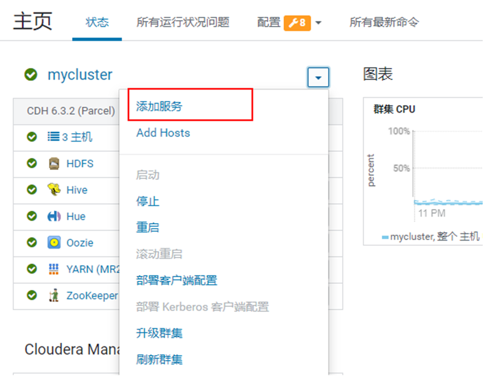Click the CDH 6.3.2 (Parcel) version text
The width and height of the screenshot is (484, 384).
[71, 111]
